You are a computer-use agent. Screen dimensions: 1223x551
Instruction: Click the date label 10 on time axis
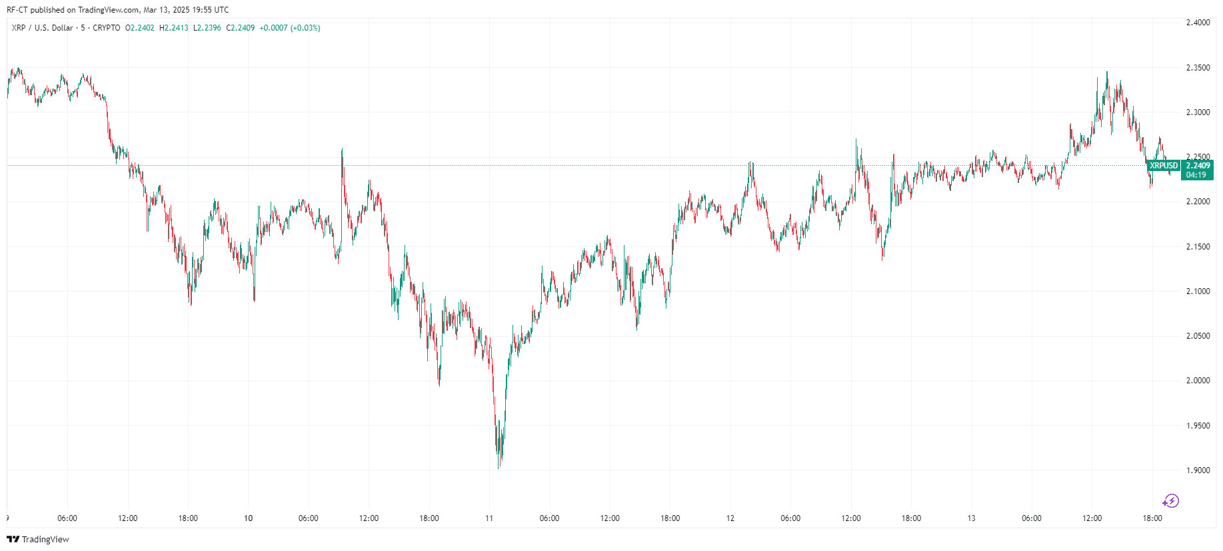click(248, 518)
